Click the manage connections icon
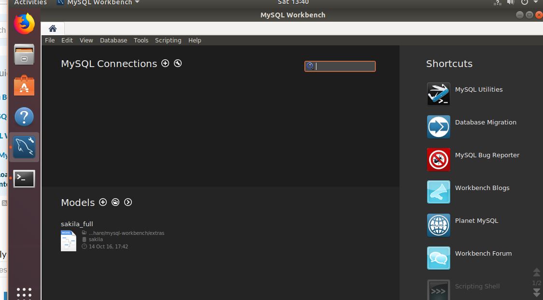This screenshot has width=543, height=300. (178, 63)
